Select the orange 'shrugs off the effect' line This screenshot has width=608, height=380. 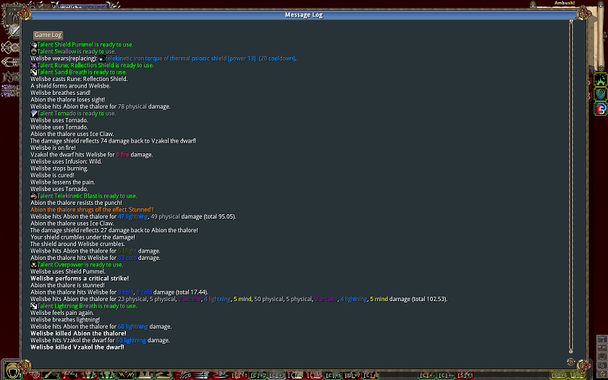[92, 210]
